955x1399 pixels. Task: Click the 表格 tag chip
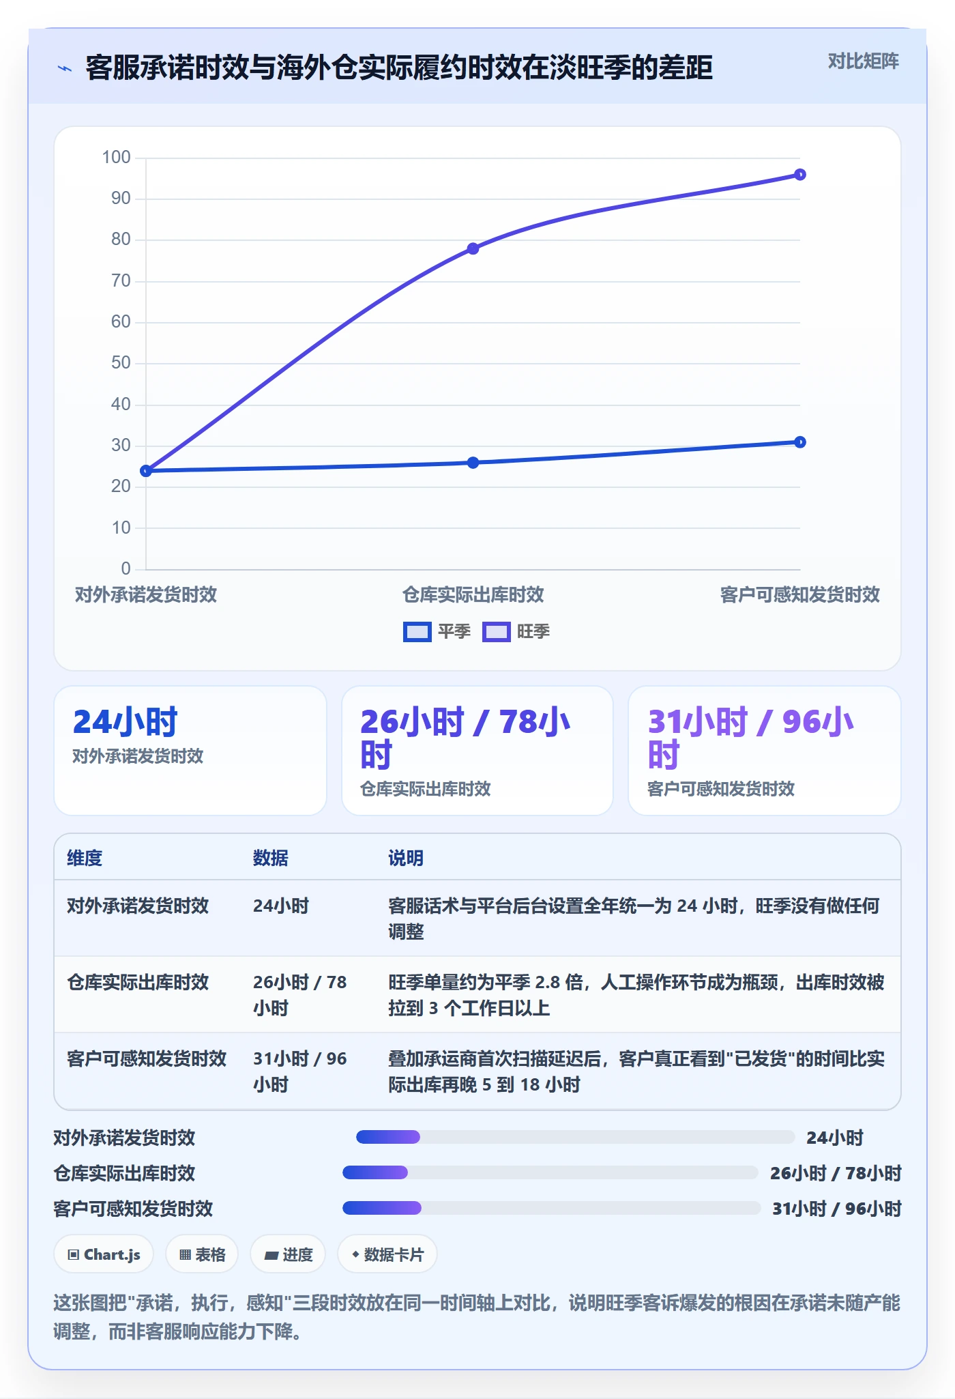[202, 1254]
